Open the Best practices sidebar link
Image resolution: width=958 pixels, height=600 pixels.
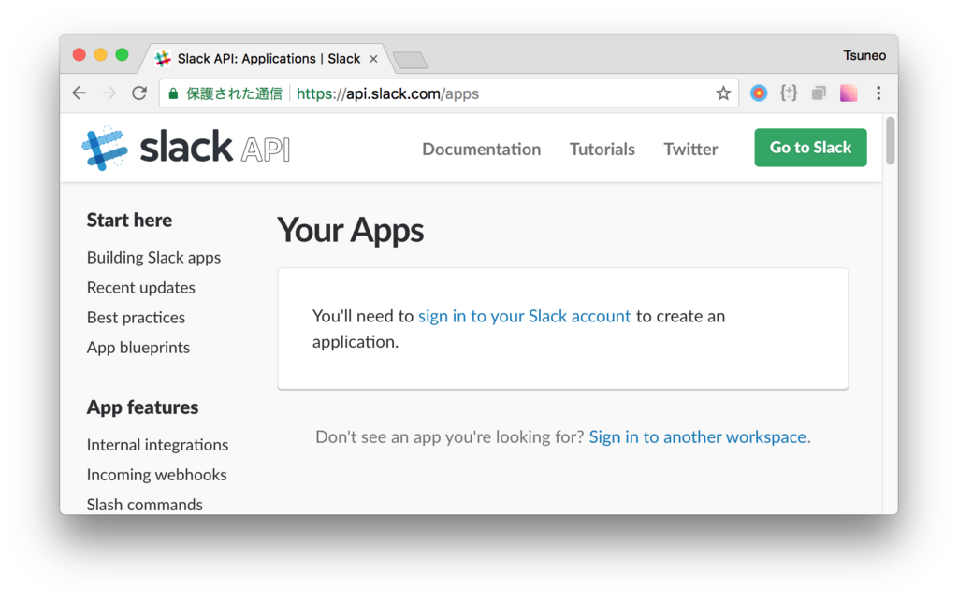(x=136, y=318)
